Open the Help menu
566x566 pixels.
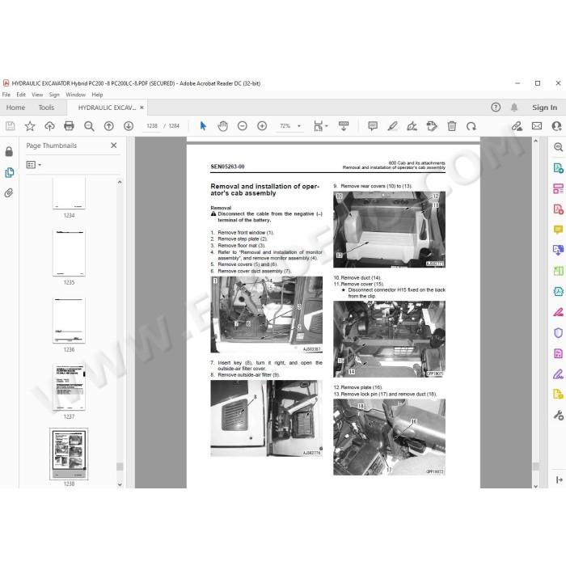coord(97,95)
